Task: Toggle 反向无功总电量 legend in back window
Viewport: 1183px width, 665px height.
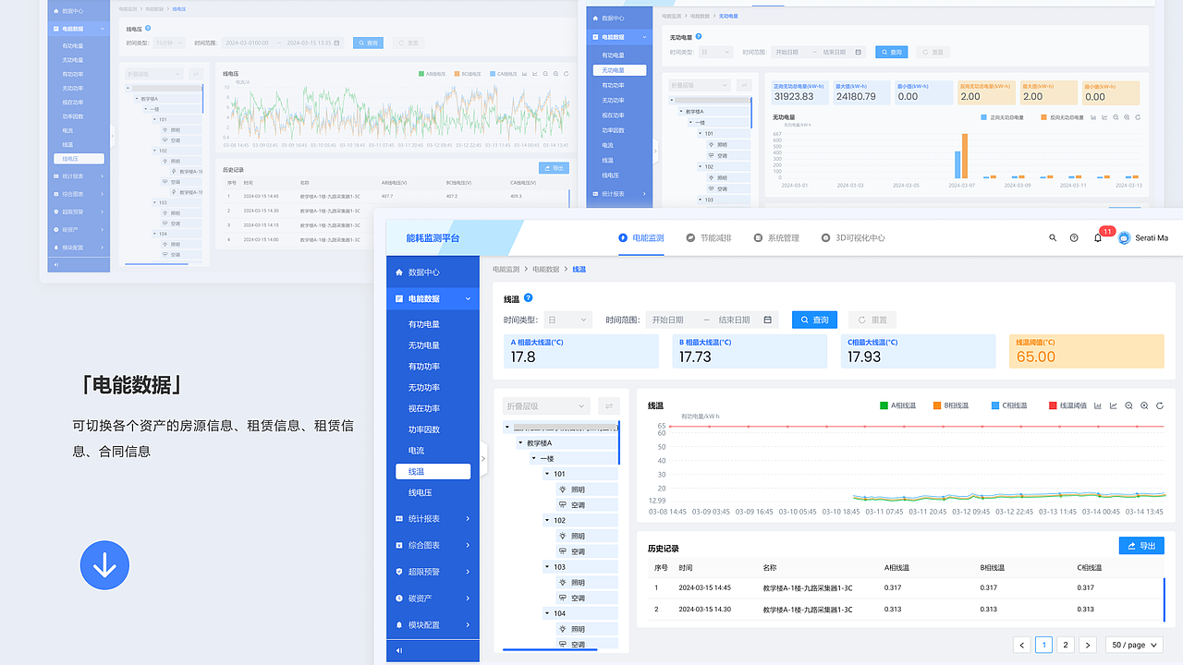Action: [x=1063, y=117]
